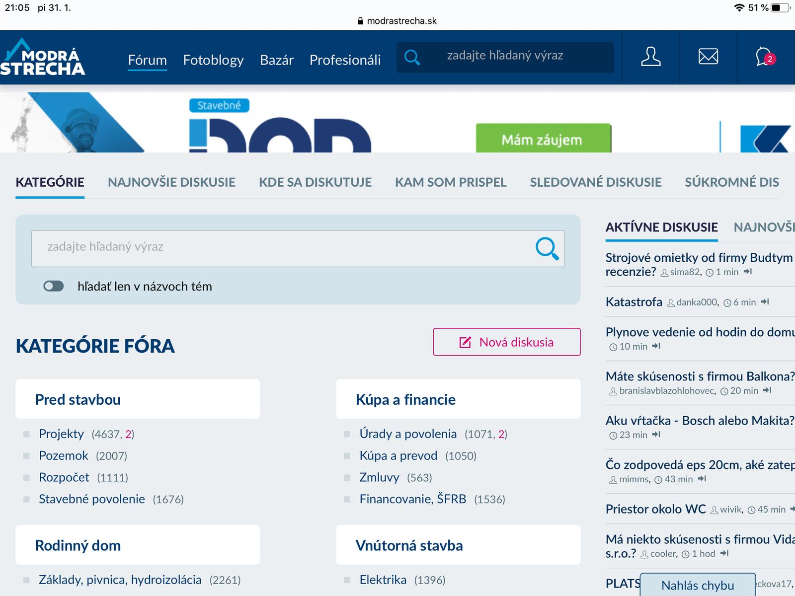This screenshot has width=795, height=596.
Task: Click the header search magnifier icon
Action: [x=412, y=57]
